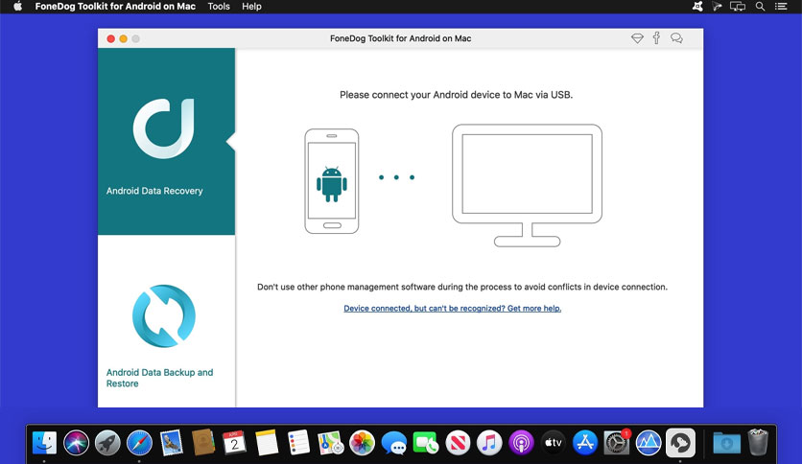Select the Android Data Recovery module
802x464 pixels.
166,142
